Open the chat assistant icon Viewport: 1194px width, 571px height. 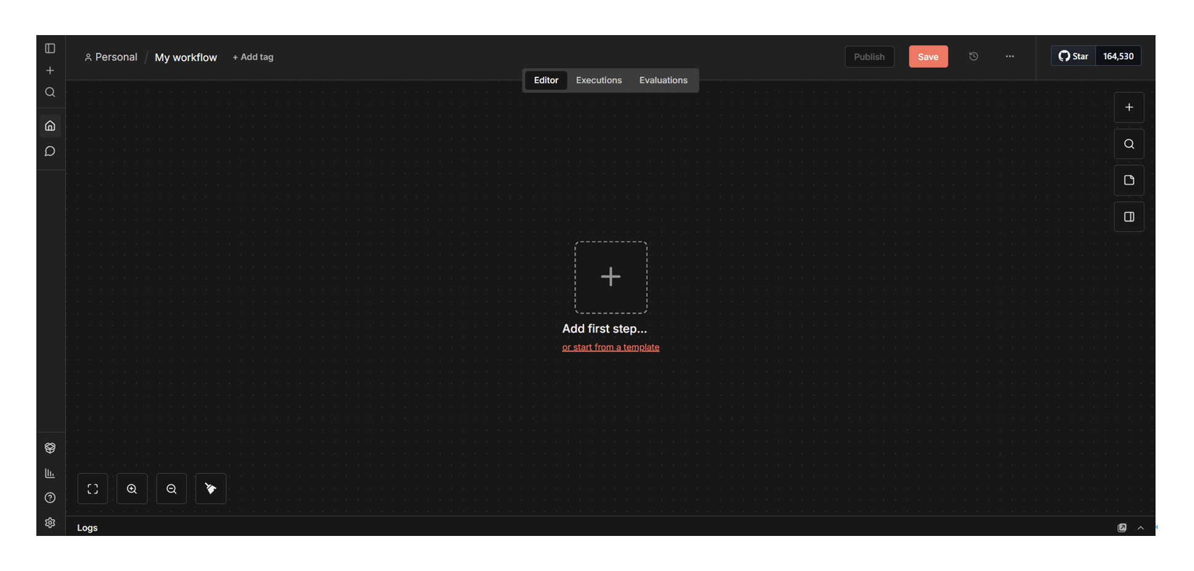(x=50, y=151)
